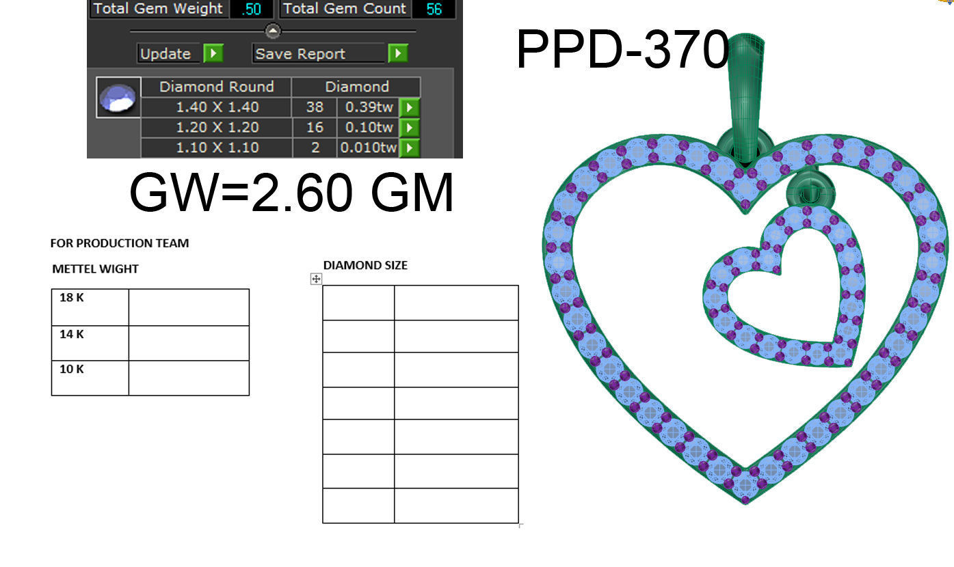Image resolution: width=954 pixels, height=567 pixels.
Task: Click the green arrow next to Save Report
Action: (x=398, y=53)
